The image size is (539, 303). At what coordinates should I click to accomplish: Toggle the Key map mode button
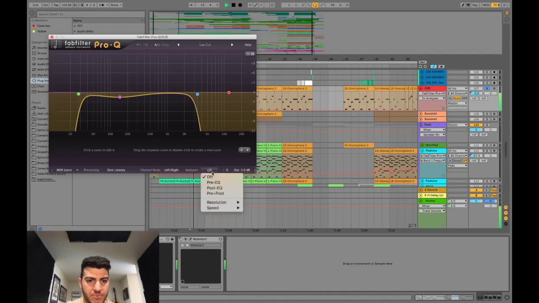click(475, 5)
